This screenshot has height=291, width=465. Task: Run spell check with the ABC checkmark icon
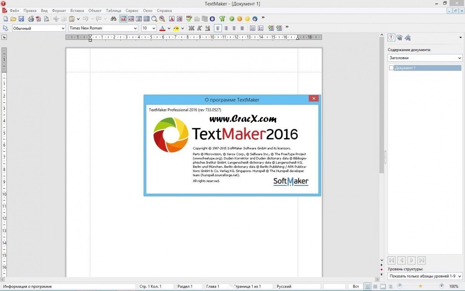coord(189,19)
